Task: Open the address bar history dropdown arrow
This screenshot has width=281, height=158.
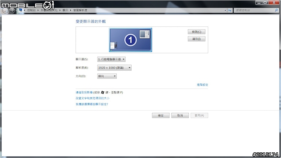Action: tap(225, 11)
